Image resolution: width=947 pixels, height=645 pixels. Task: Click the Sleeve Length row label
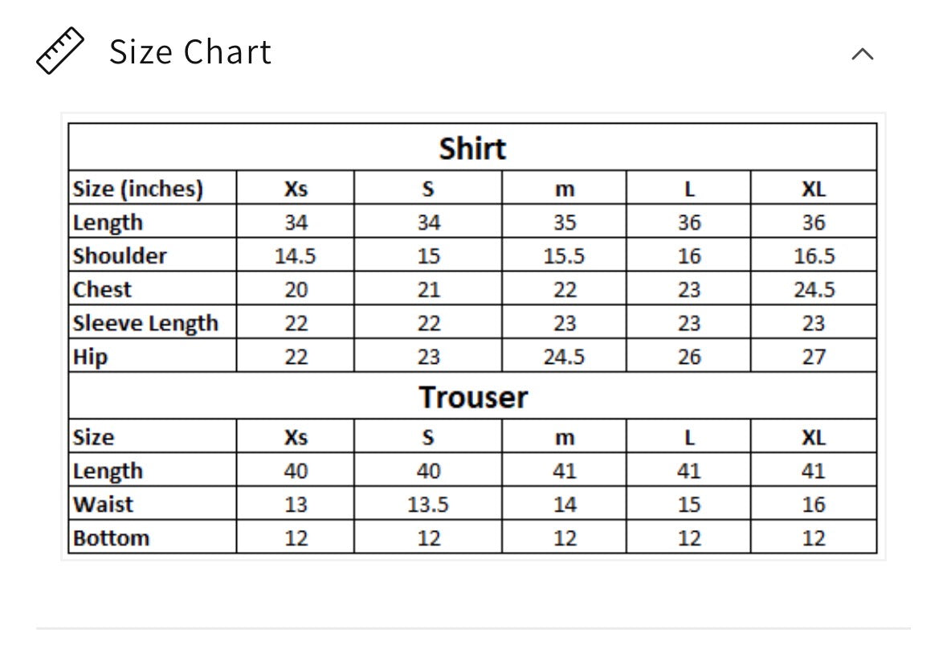click(145, 323)
